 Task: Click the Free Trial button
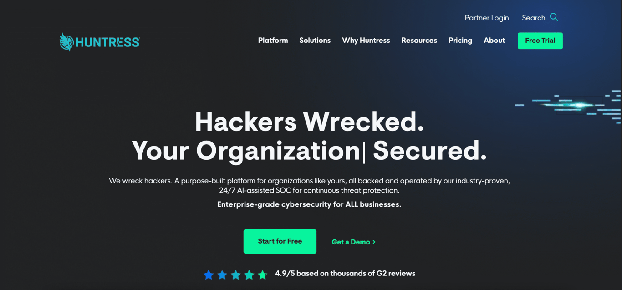540,41
